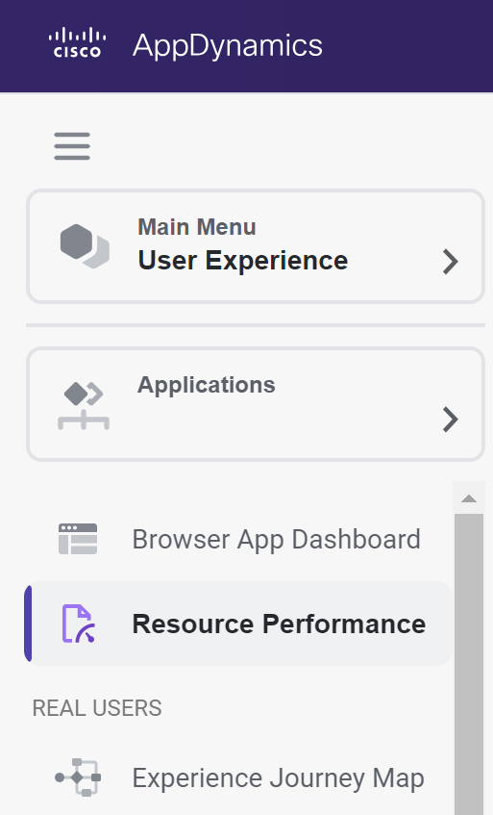Click the sidebar vertical scrollbar thumb
Screen dimensions: 493x815
469,664
